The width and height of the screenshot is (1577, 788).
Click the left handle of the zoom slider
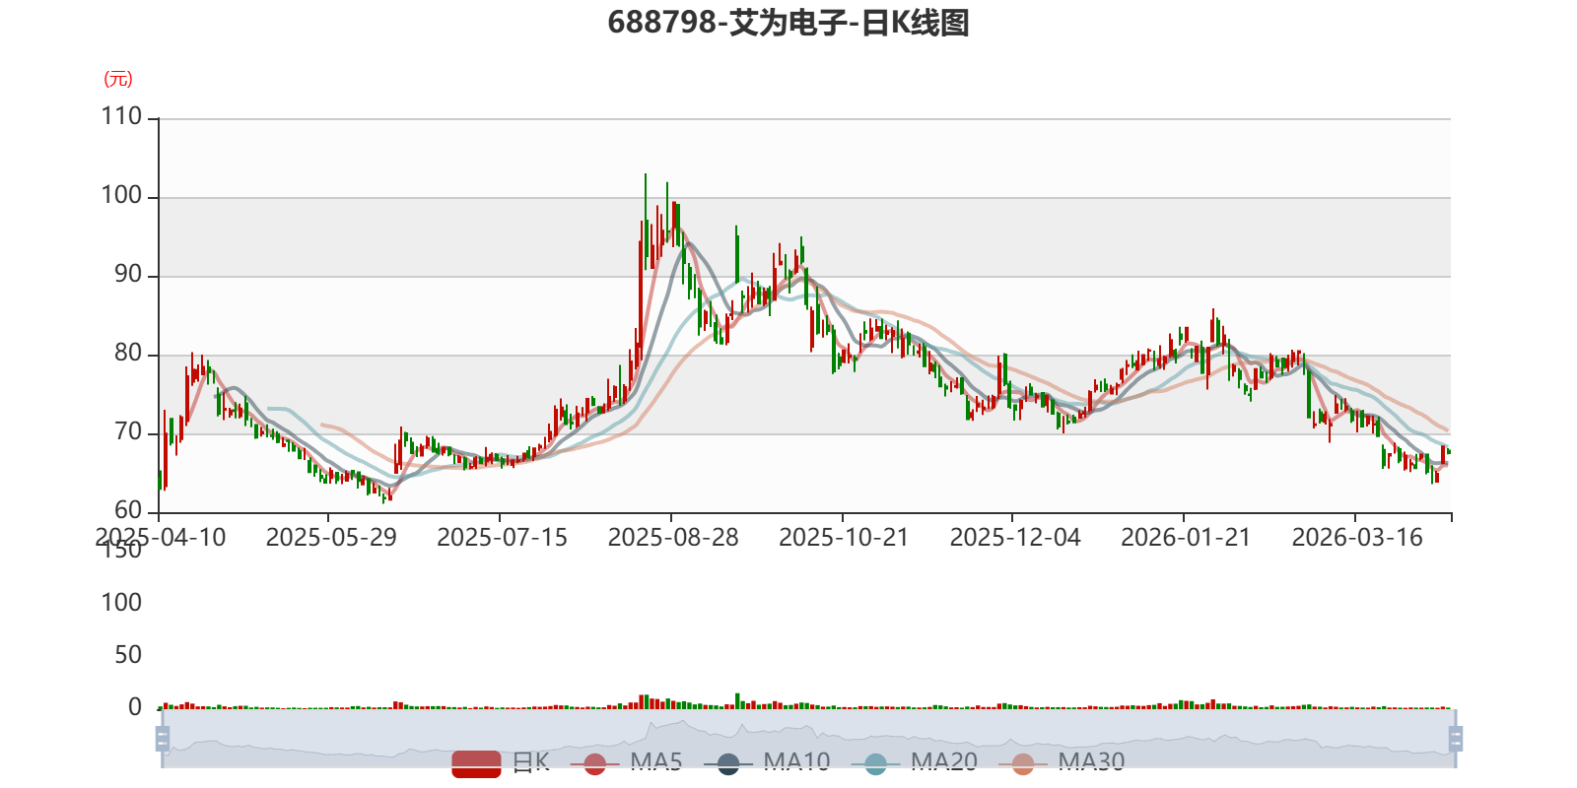[x=163, y=738]
